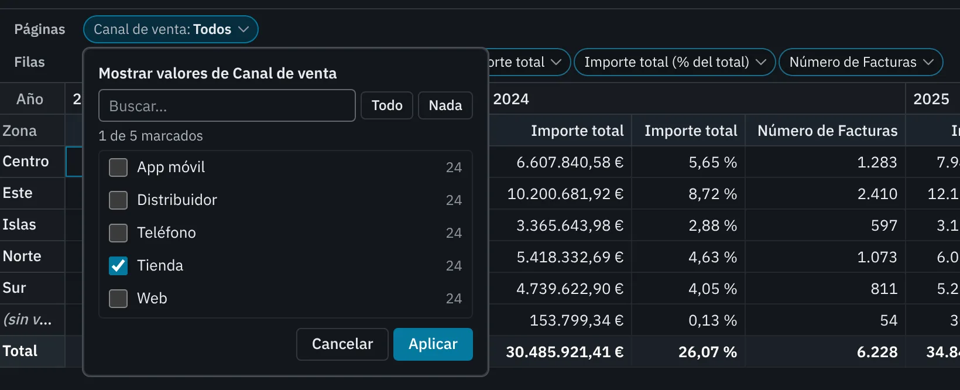Click the cell 4,63 %
This screenshot has height=390, width=960.
[x=688, y=257]
